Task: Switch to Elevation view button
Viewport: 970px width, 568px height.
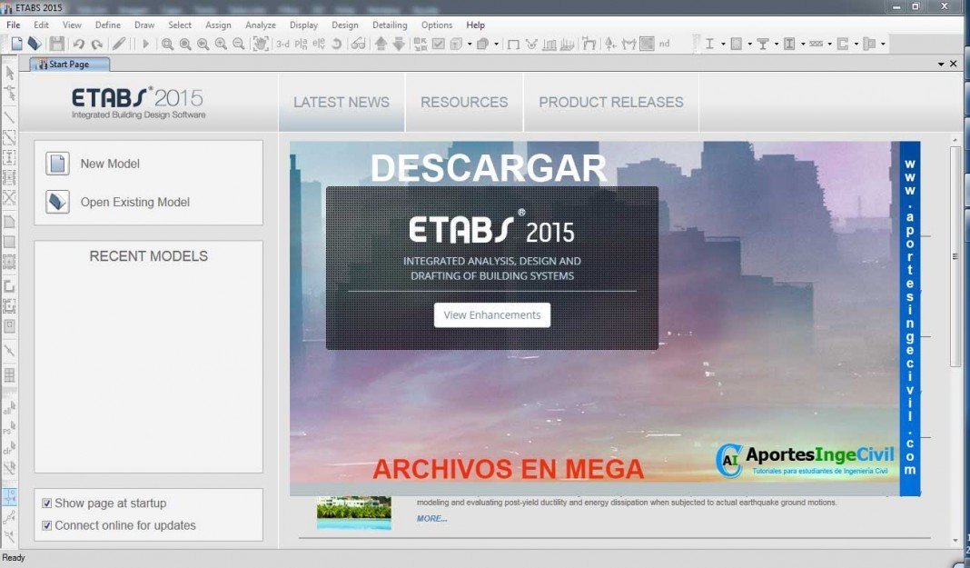Action: [319, 44]
